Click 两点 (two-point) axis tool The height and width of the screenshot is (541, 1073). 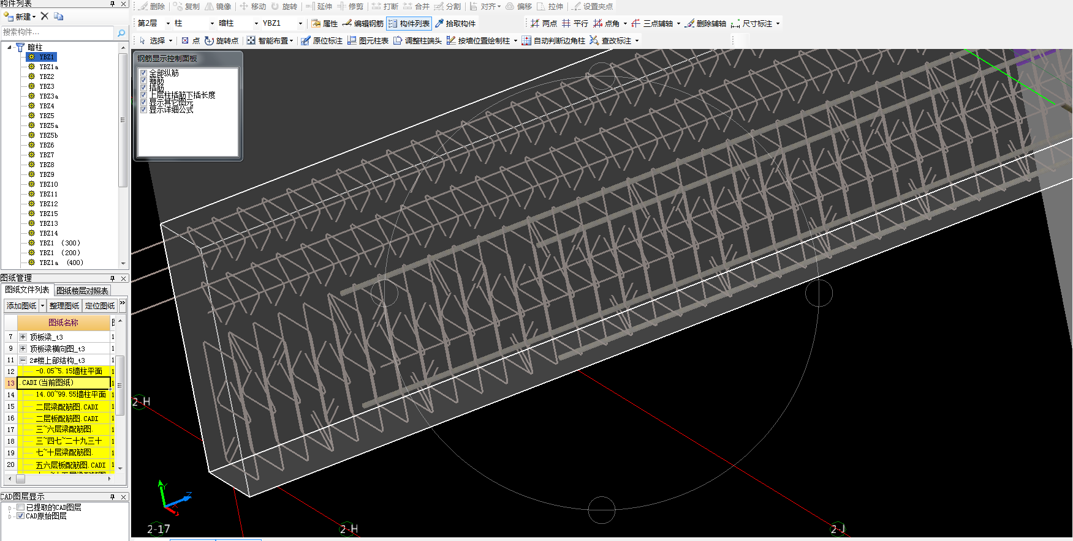pyautogui.click(x=544, y=23)
